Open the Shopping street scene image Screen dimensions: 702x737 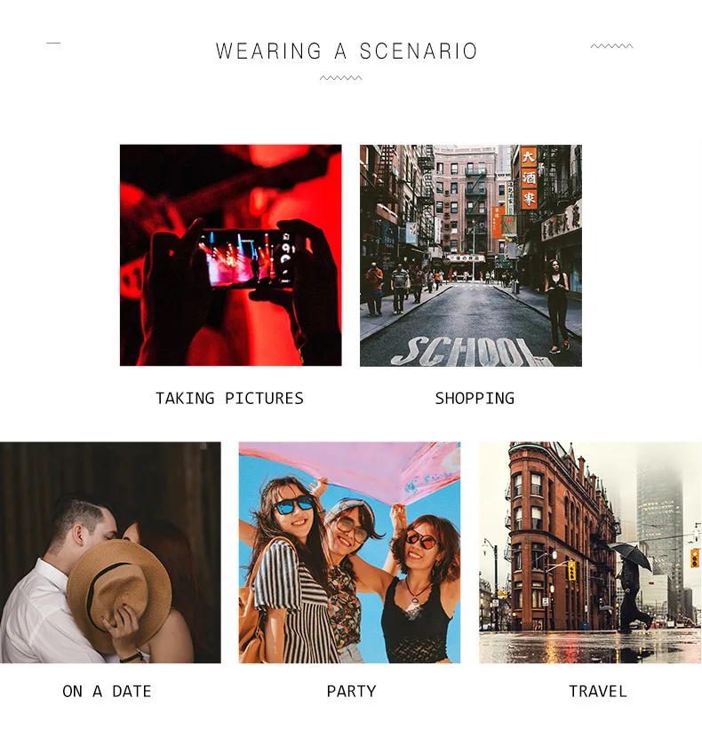pyautogui.click(x=471, y=255)
